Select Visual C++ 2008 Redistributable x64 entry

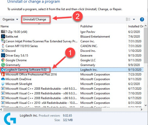click(41, 89)
